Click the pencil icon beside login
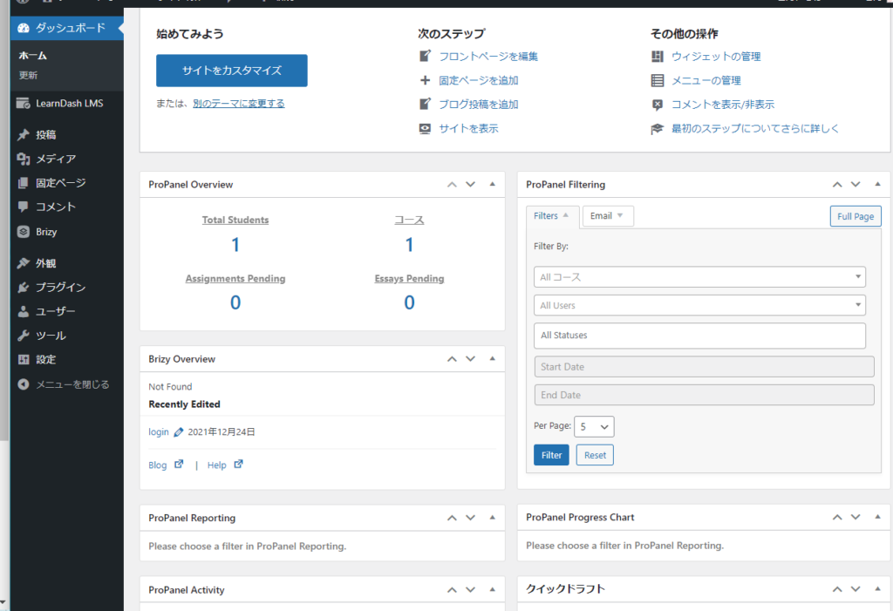 [x=179, y=432]
